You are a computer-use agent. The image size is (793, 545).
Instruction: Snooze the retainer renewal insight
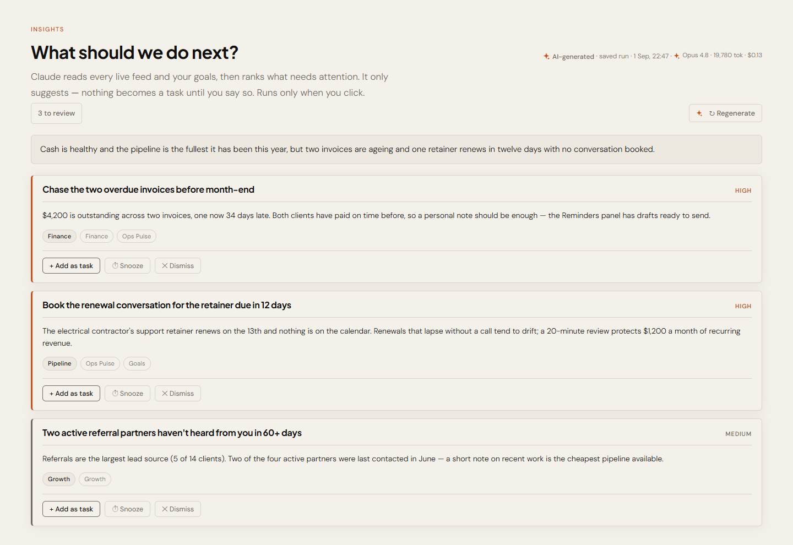click(127, 394)
